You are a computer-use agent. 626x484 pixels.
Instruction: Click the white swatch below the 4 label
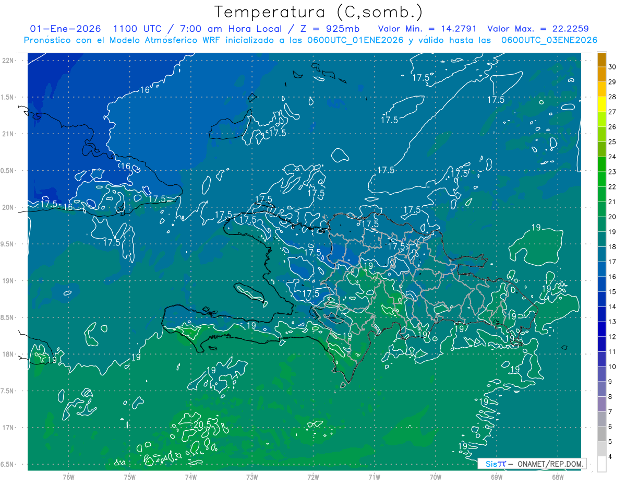pos(601,464)
